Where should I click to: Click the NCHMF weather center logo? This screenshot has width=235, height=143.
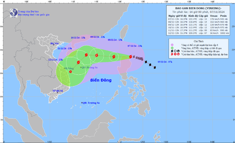[x=14, y=13]
